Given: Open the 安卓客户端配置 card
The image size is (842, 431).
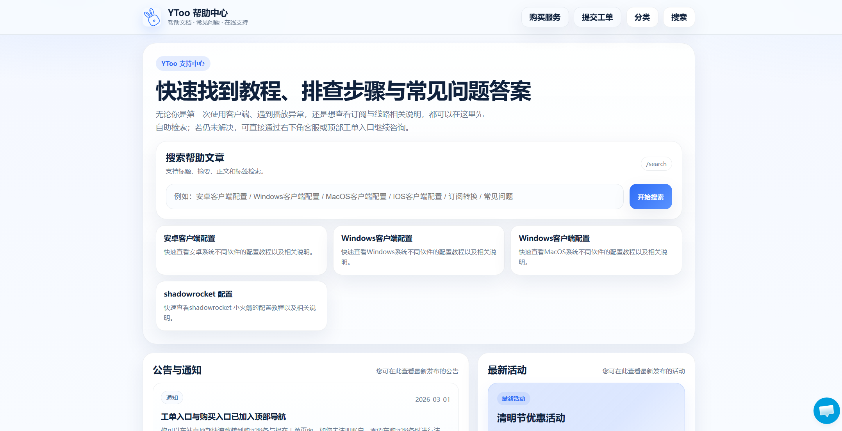Looking at the screenshot, I should (x=241, y=250).
